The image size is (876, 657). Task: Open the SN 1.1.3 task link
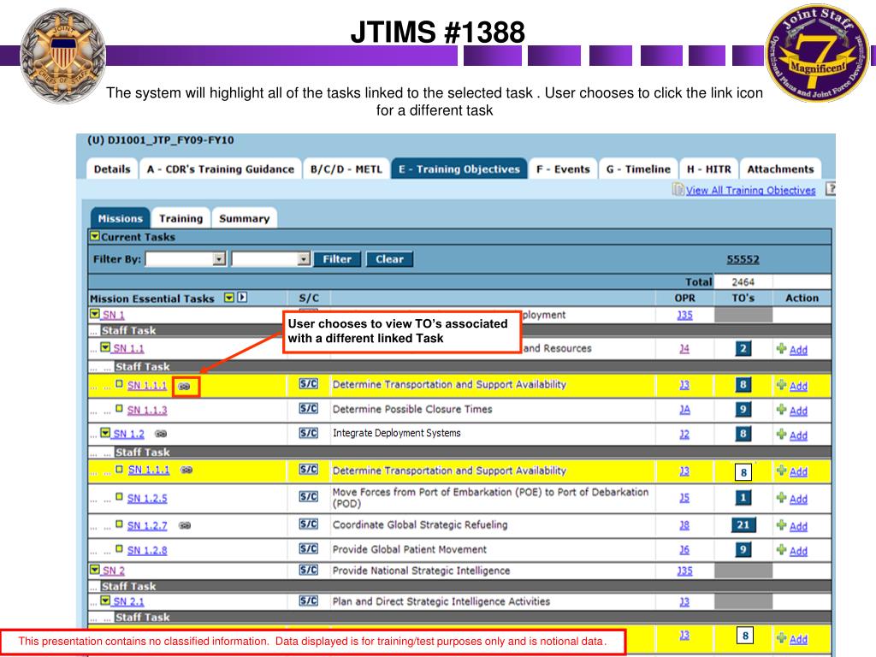point(147,410)
